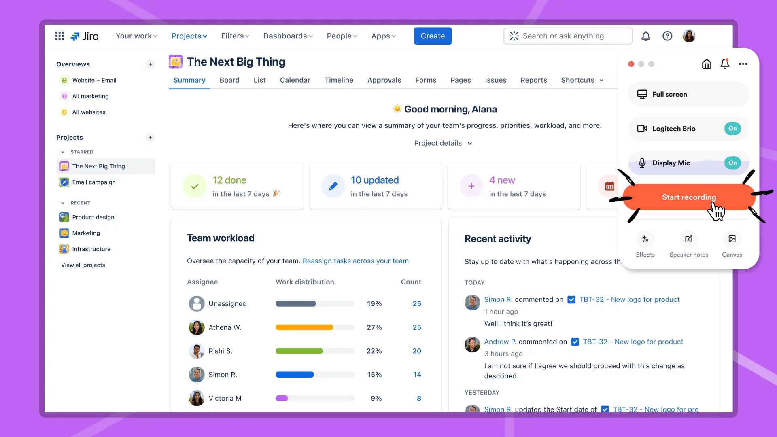
Task: Open the Effects tool in recorder
Action: [x=645, y=239]
